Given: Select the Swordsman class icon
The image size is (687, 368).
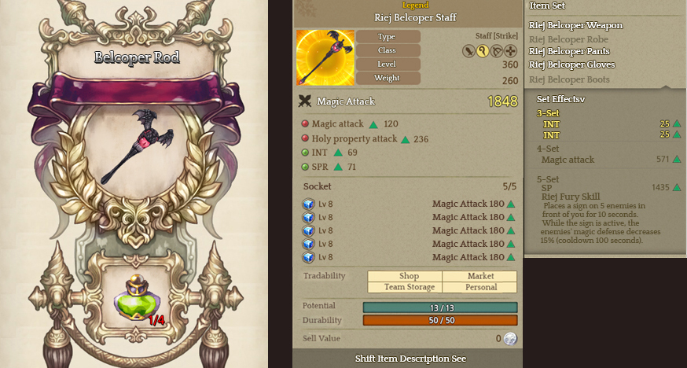Looking at the screenshot, I should tap(468, 51).
